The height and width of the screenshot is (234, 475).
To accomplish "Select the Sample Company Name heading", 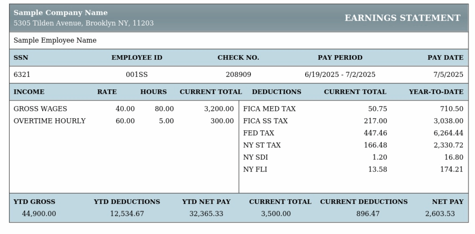I will pos(61,13).
